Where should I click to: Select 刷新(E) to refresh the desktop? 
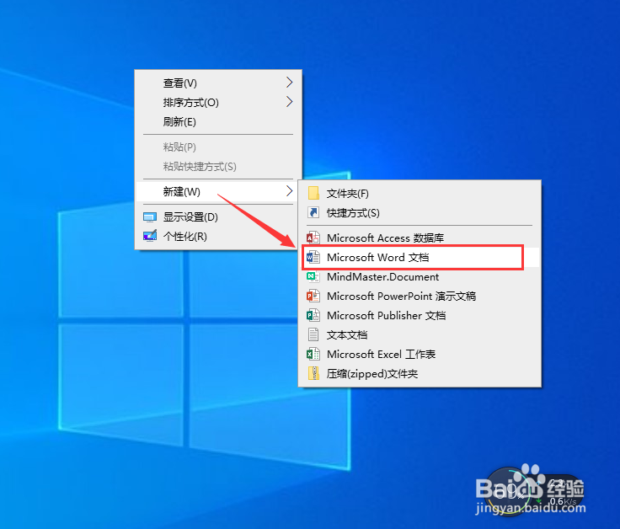click(x=218, y=122)
